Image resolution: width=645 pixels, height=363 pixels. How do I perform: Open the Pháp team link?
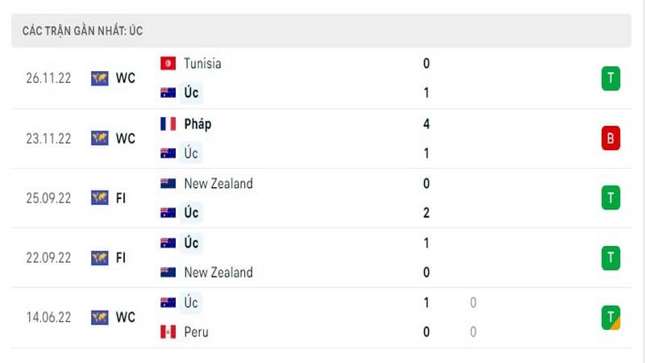(198, 124)
